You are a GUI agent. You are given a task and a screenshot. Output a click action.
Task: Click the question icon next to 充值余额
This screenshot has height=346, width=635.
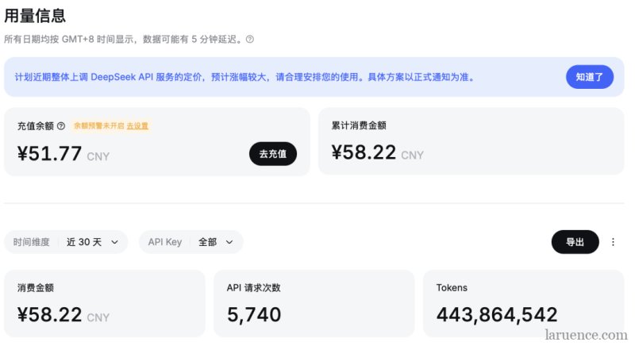click(61, 126)
